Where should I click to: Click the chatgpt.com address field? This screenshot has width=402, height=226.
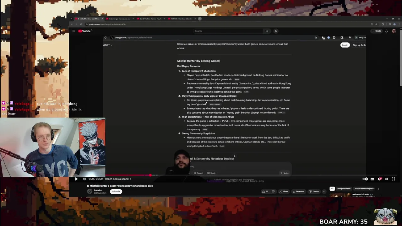point(214,38)
